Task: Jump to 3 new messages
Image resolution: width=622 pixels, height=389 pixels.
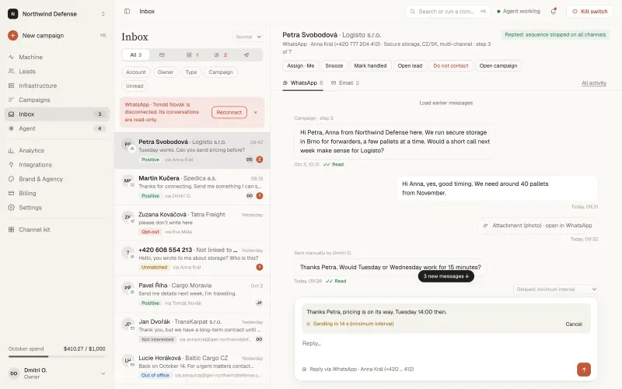Action: (x=446, y=276)
